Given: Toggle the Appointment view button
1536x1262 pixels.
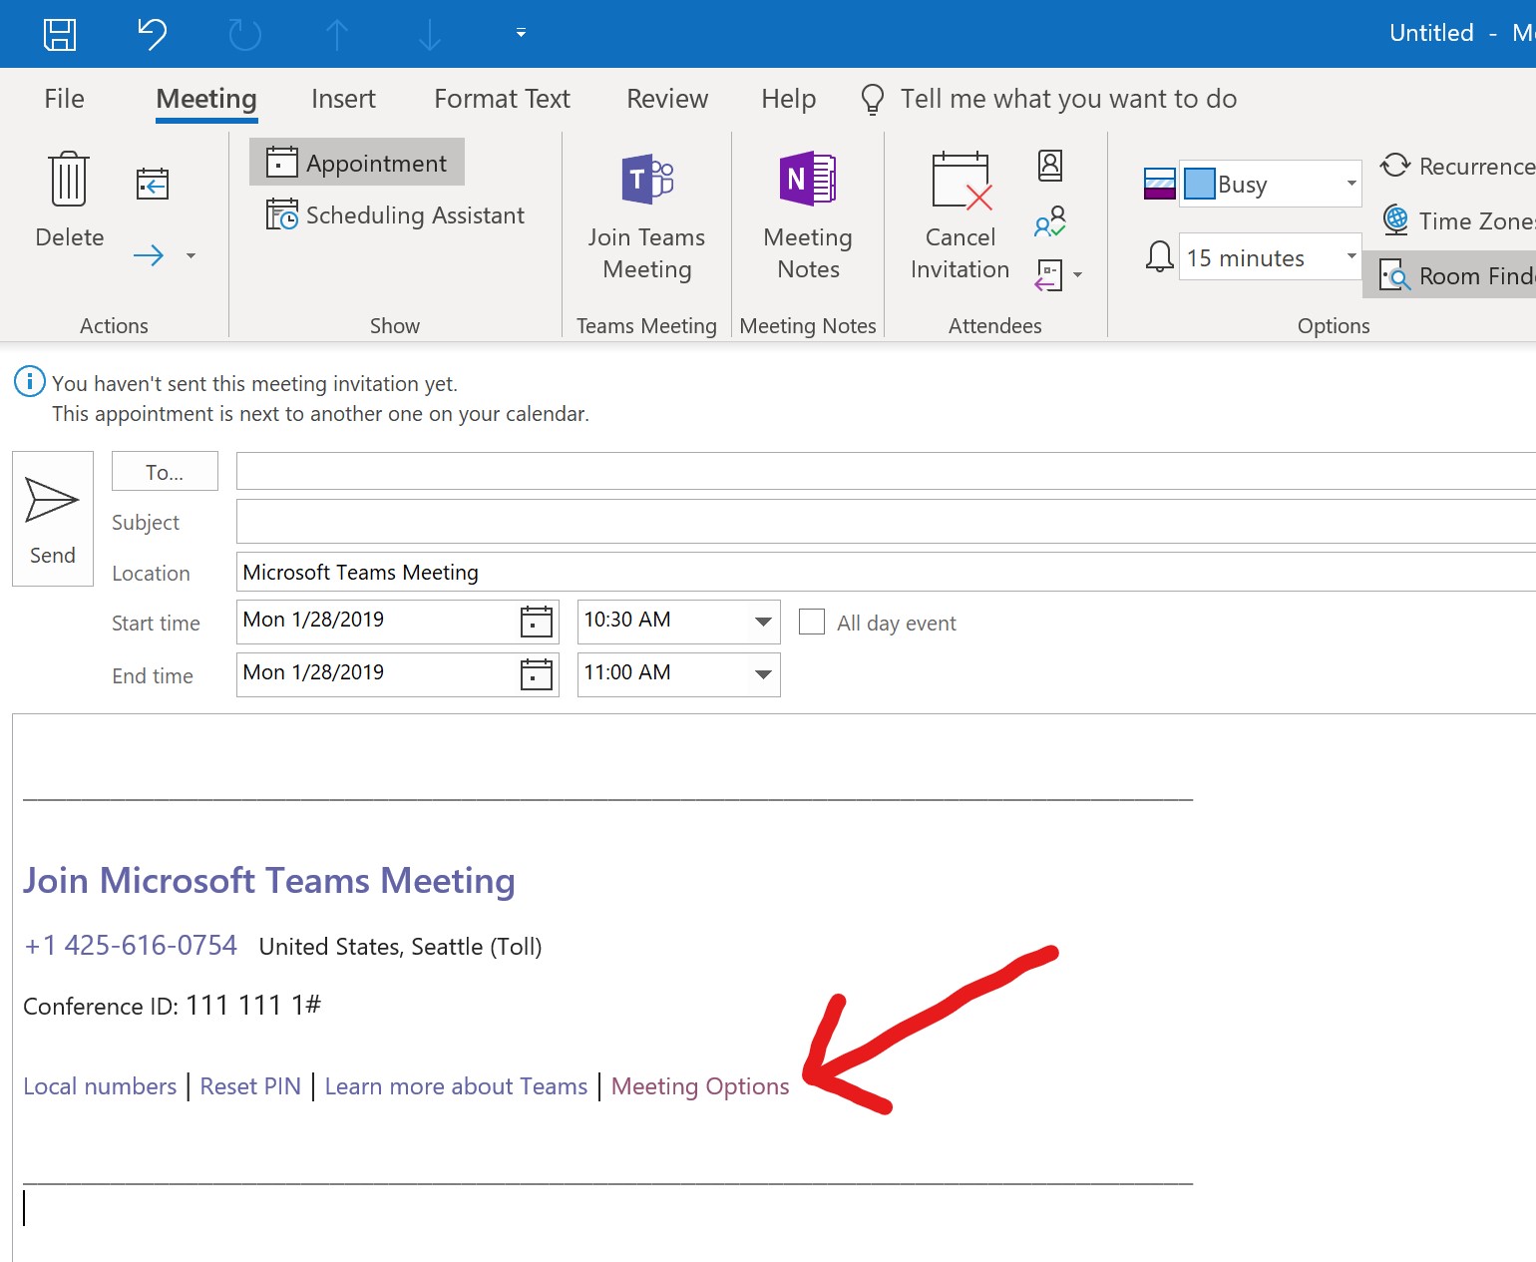Looking at the screenshot, I should pos(357,163).
